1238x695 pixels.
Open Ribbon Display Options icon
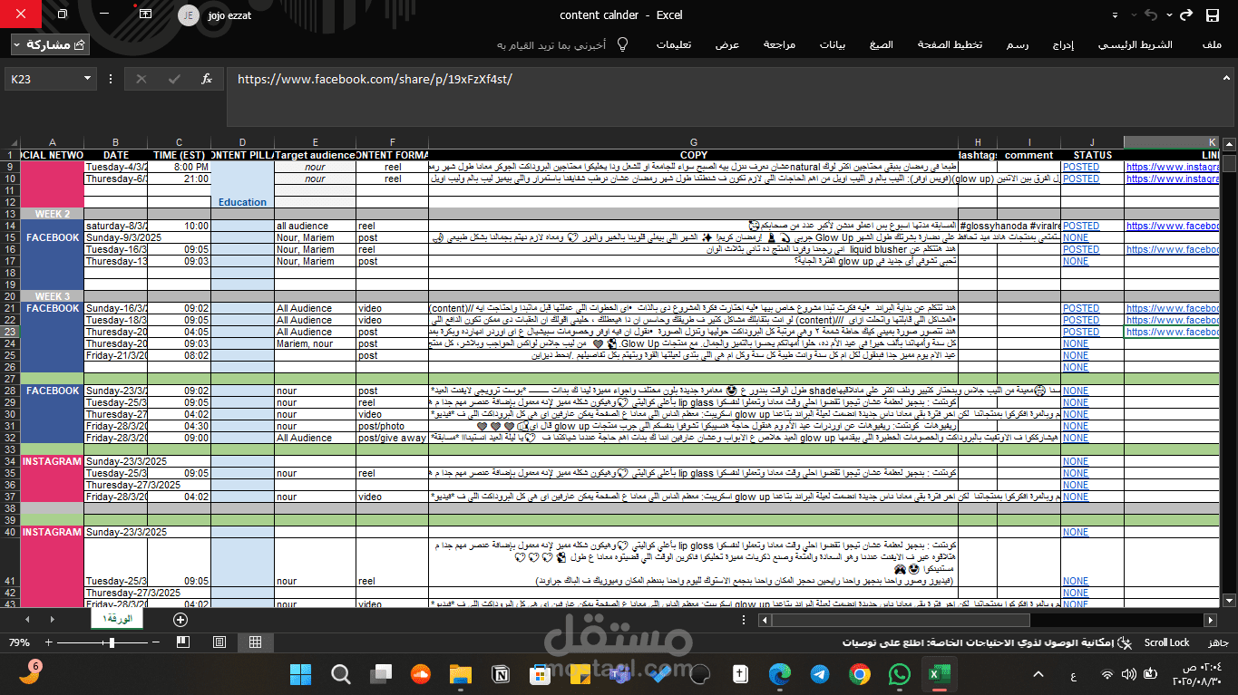tap(146, 14)
